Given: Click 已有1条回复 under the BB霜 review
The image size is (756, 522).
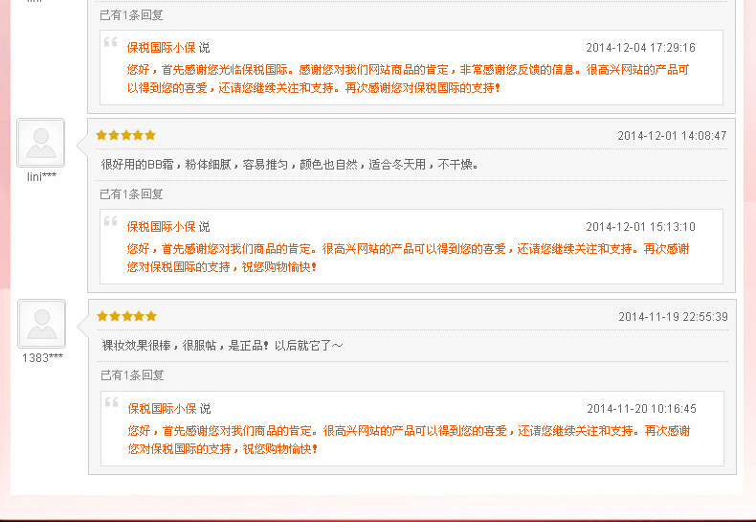Looking at the screenshot, I should pos(131,194).
